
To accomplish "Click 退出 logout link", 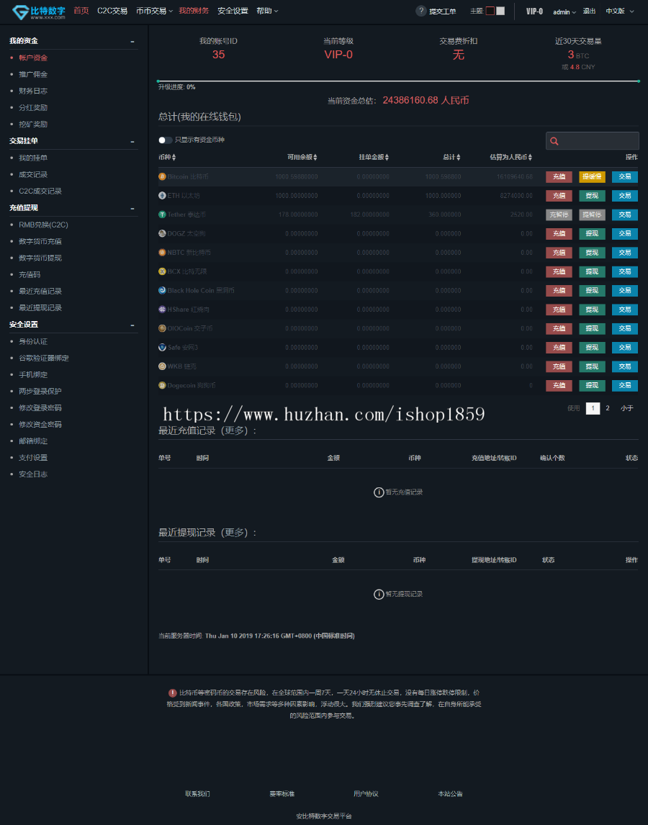I will (589, 11).
